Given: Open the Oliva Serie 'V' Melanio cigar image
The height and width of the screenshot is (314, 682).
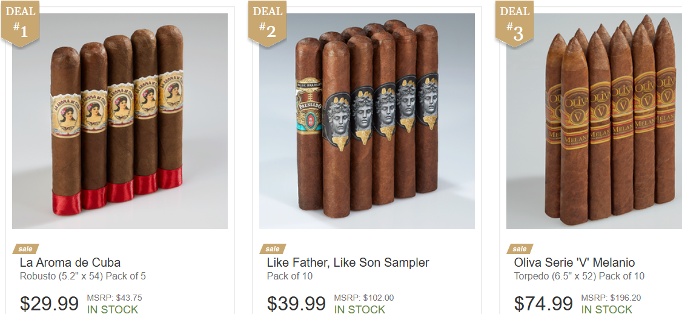Looking at the screenshot, I should click(594, 121).
